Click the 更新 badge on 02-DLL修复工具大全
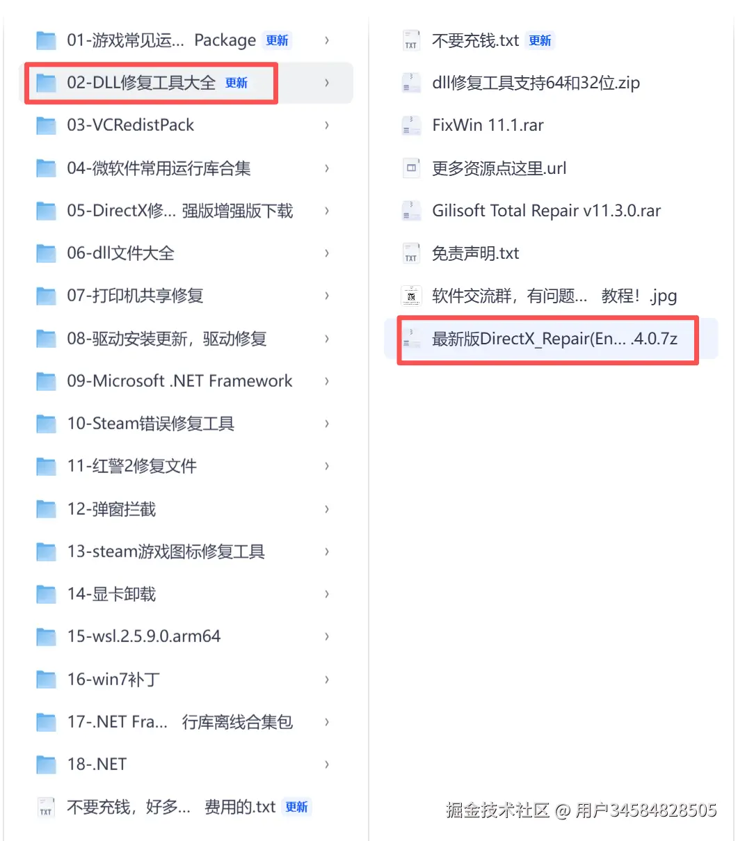This screenshot has width=738, height=841. point(236,83)
